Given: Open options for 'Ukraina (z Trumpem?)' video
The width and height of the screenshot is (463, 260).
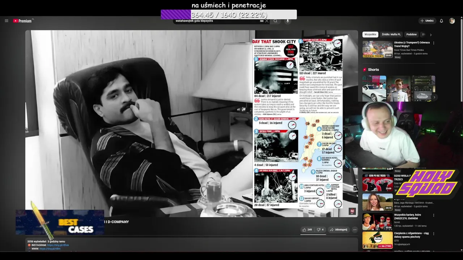Looking at the screenshot, I should coord(434,43).
